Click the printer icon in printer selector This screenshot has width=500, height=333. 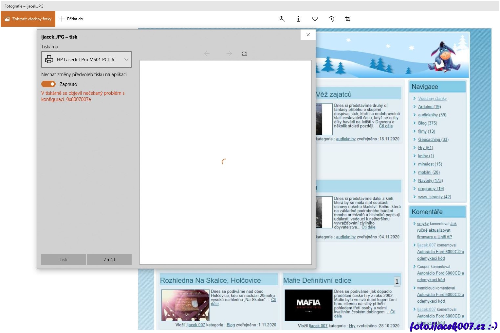[49, 59]
